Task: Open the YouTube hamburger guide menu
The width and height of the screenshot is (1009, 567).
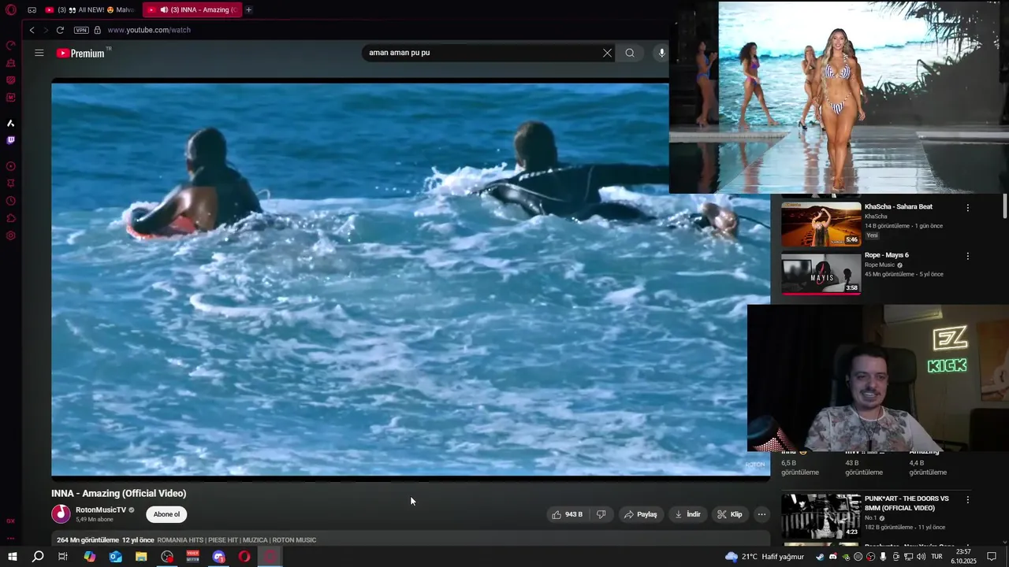Action: [39, 53]
